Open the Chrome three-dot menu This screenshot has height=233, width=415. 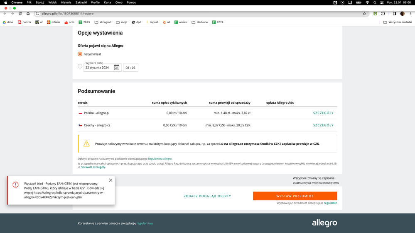click(x=410, y=14)
